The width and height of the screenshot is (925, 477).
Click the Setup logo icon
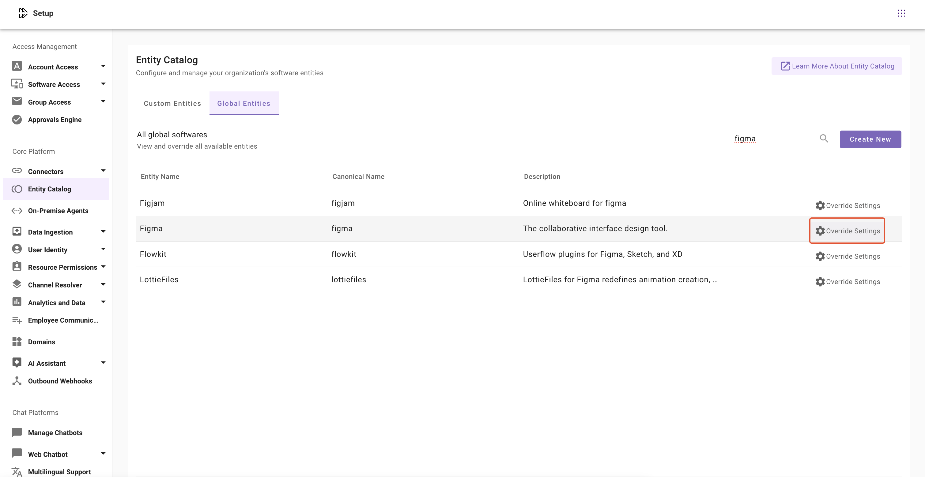click(x=23, y=13)
